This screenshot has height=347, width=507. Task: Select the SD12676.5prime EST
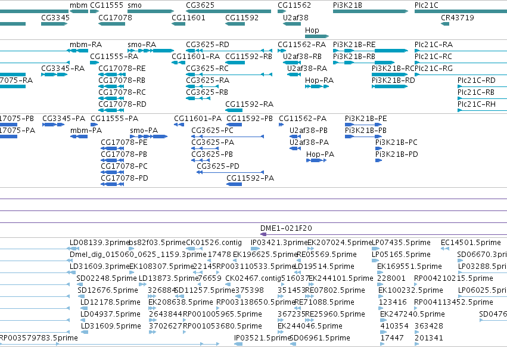tap(81, 296)
